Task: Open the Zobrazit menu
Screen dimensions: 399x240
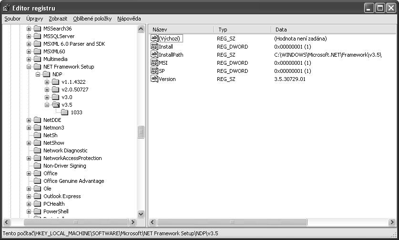Action: coord(58,19)
